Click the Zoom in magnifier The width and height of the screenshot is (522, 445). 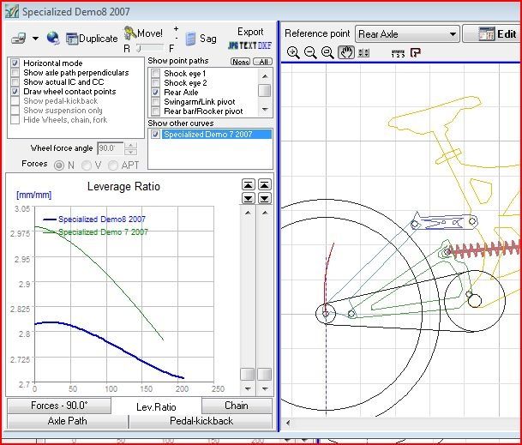(293, 52)
